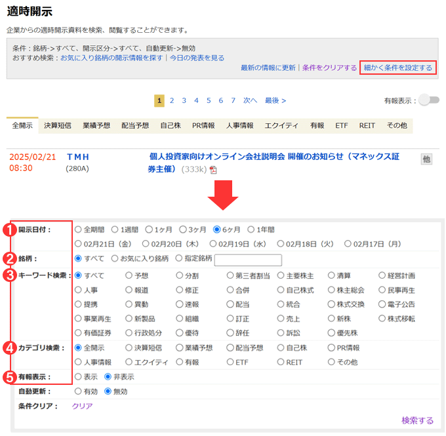Select keyword 訴訟 radio

281,333
